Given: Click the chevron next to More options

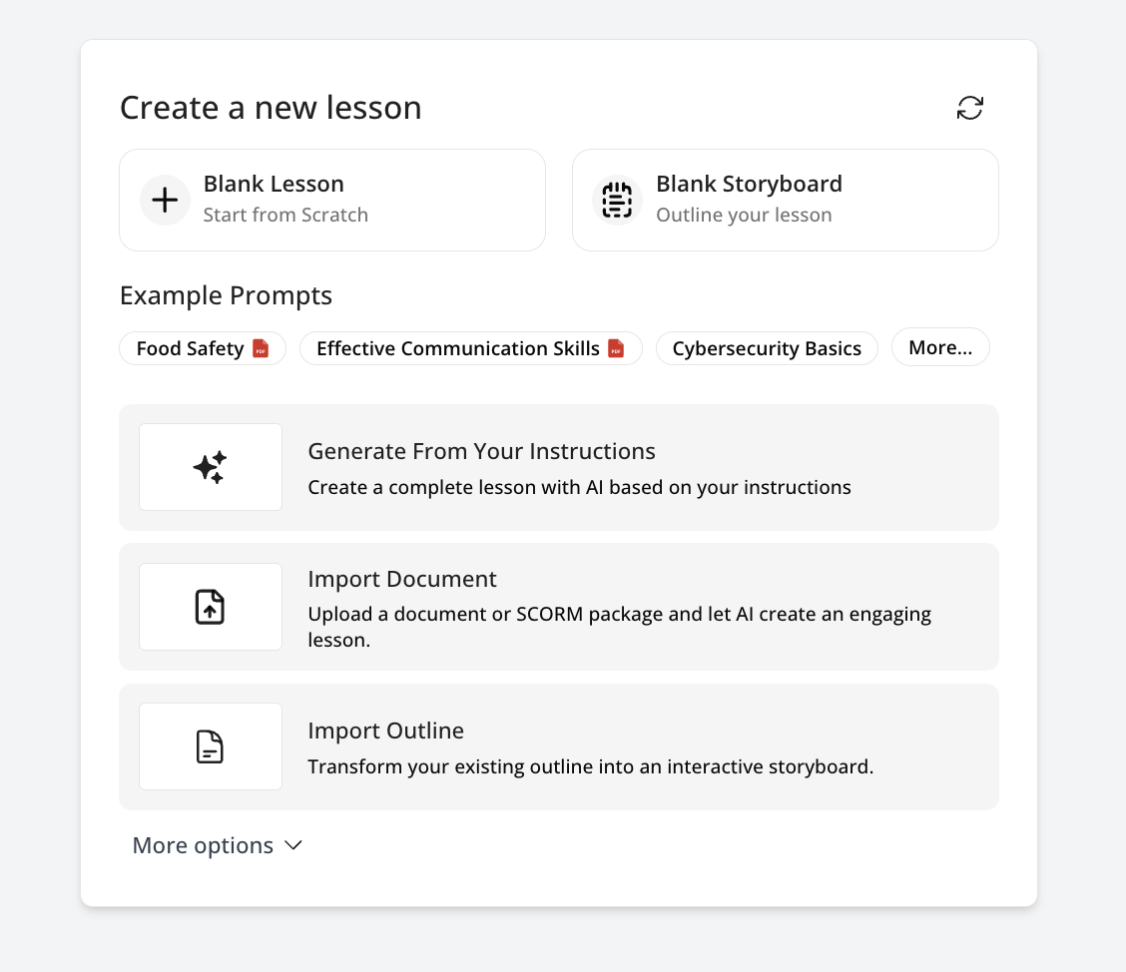Looking at the screenshot, I should 293,845.
